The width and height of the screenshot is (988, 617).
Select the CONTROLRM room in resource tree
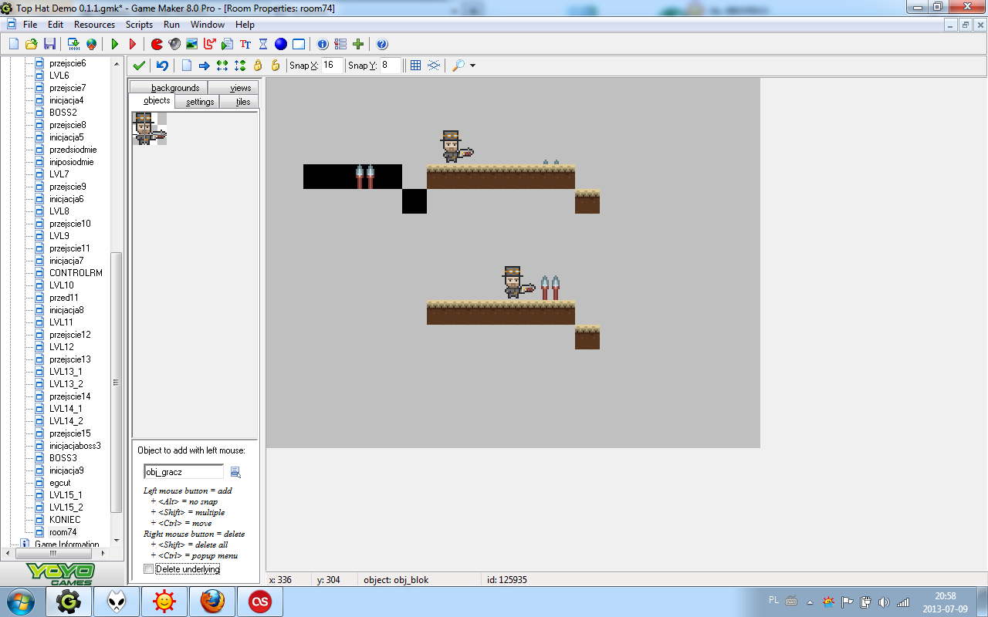[x=75, y=273]
